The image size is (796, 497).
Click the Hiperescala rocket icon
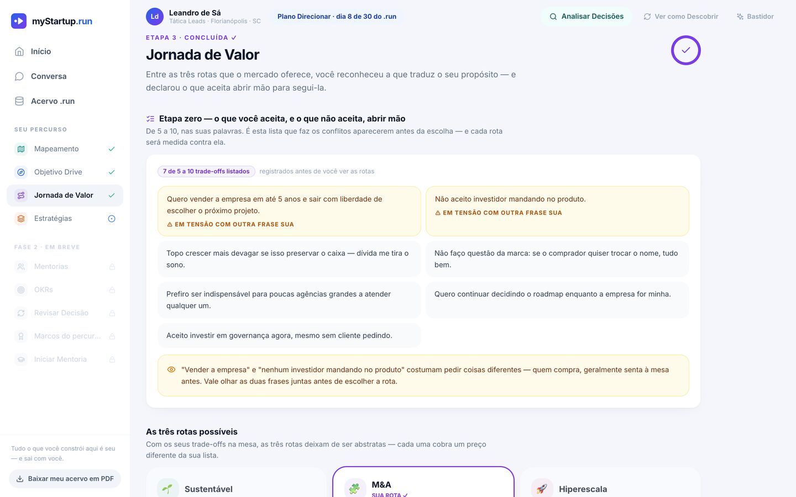[542, 489]
